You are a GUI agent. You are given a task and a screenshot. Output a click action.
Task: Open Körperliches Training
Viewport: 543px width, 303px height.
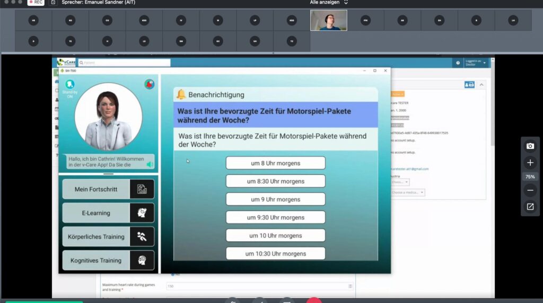108,237
